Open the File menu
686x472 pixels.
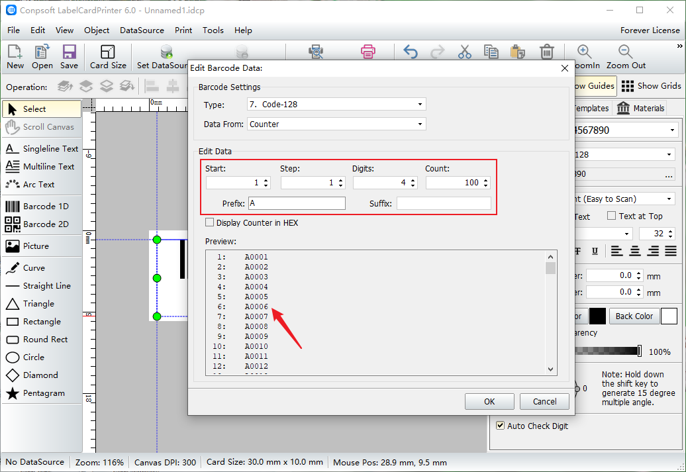pyautogui.click(x=13, y=30)
